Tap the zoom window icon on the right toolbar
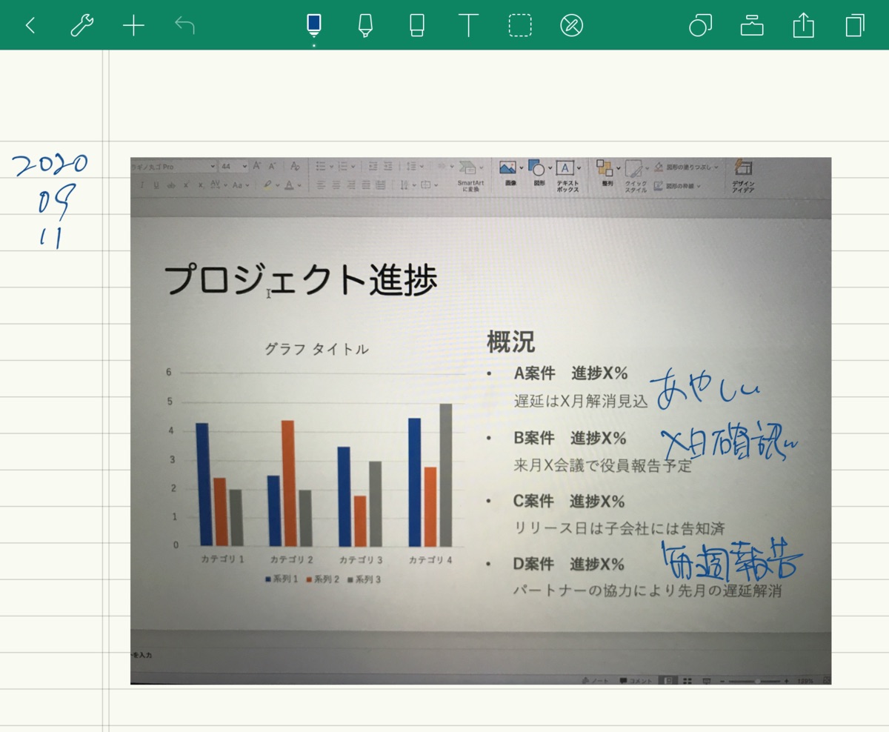 pyautogui.click(x=700, y=24)
